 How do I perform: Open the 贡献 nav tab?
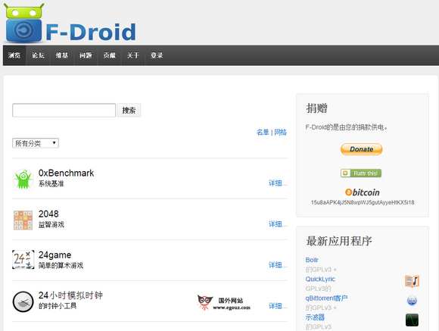pyautogui.click(x=109, y=55)
